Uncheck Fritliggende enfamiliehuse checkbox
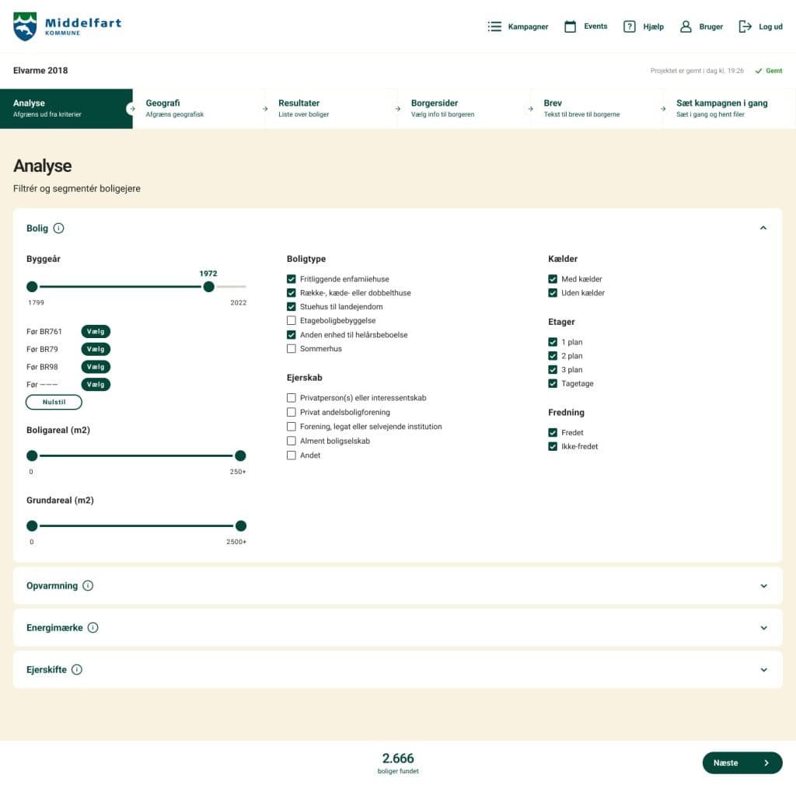The width and height of the screenshot is (796, 785). pyautogui.click(x=292, y=279)
